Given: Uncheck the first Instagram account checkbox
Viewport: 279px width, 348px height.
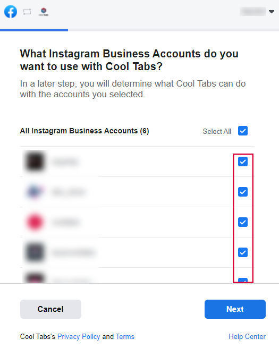Looking at the screenshot, I should coord(243,162).
